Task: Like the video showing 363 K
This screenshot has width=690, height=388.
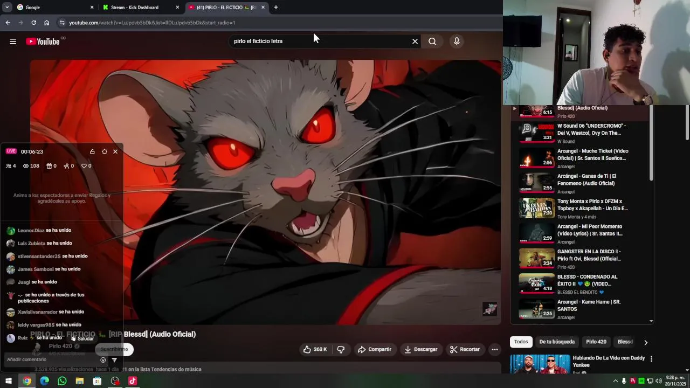Action: (315, 349)
